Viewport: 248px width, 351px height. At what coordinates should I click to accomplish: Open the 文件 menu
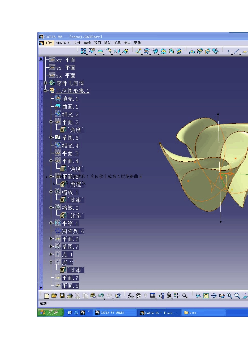77,43
